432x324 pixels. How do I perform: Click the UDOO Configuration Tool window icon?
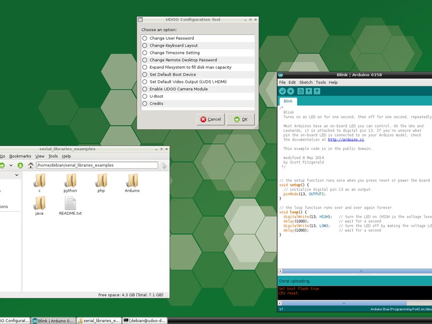pos(140,19)
